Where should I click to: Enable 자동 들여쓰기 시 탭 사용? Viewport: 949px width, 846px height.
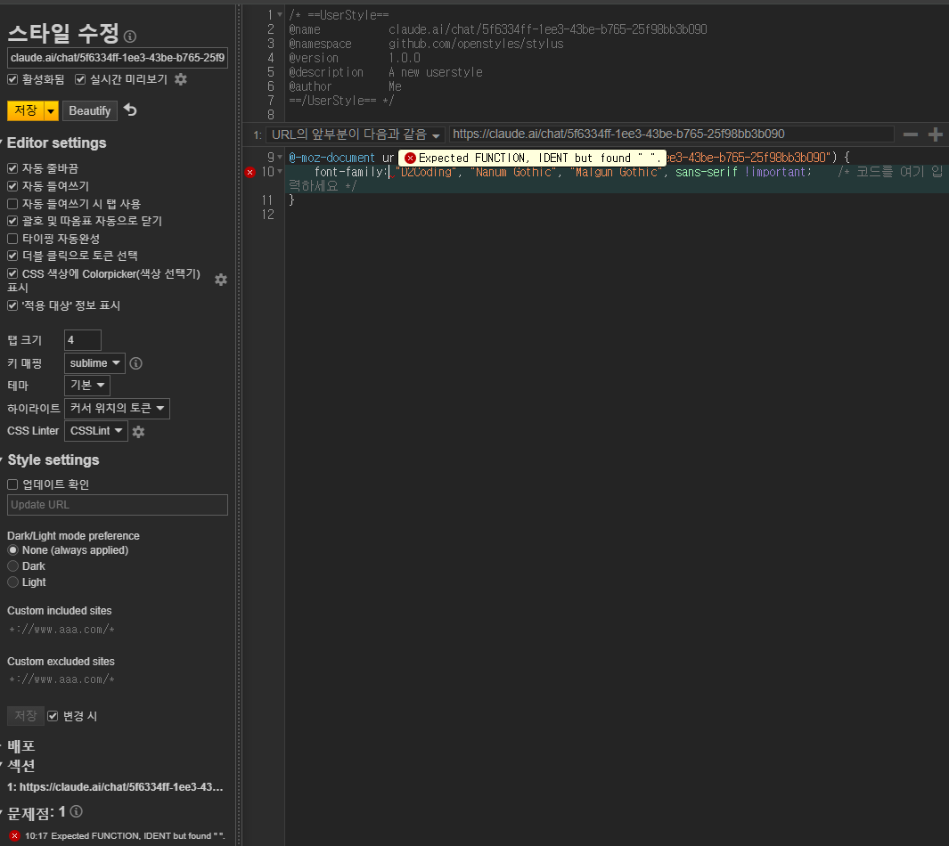pos(12,204)
